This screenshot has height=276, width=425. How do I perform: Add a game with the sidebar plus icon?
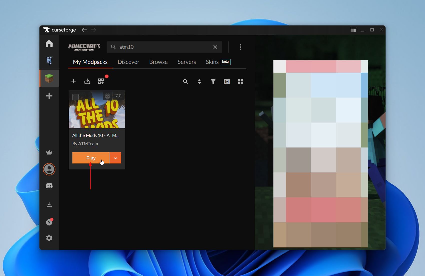(x=49, y=96)
